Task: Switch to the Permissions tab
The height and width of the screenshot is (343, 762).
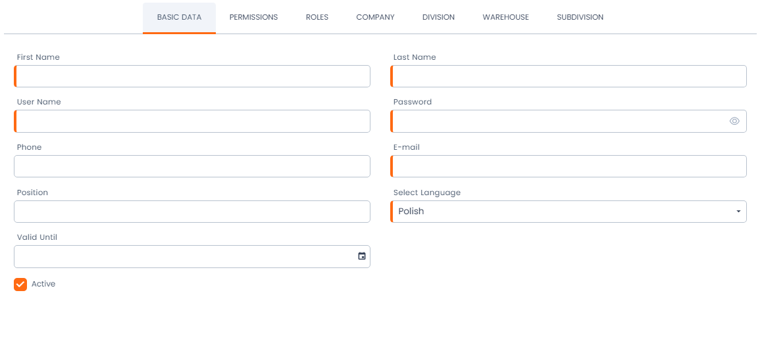Action: [x=253, y=17]
